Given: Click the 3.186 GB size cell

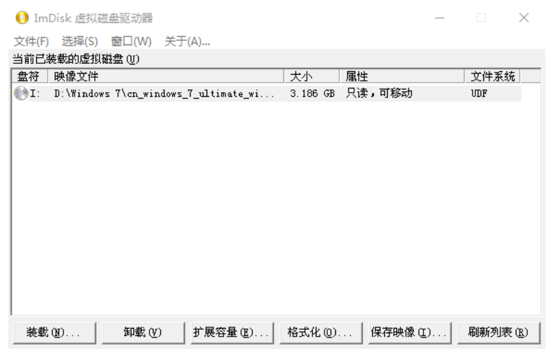Looking at the screenshot, I should point(312,93).
